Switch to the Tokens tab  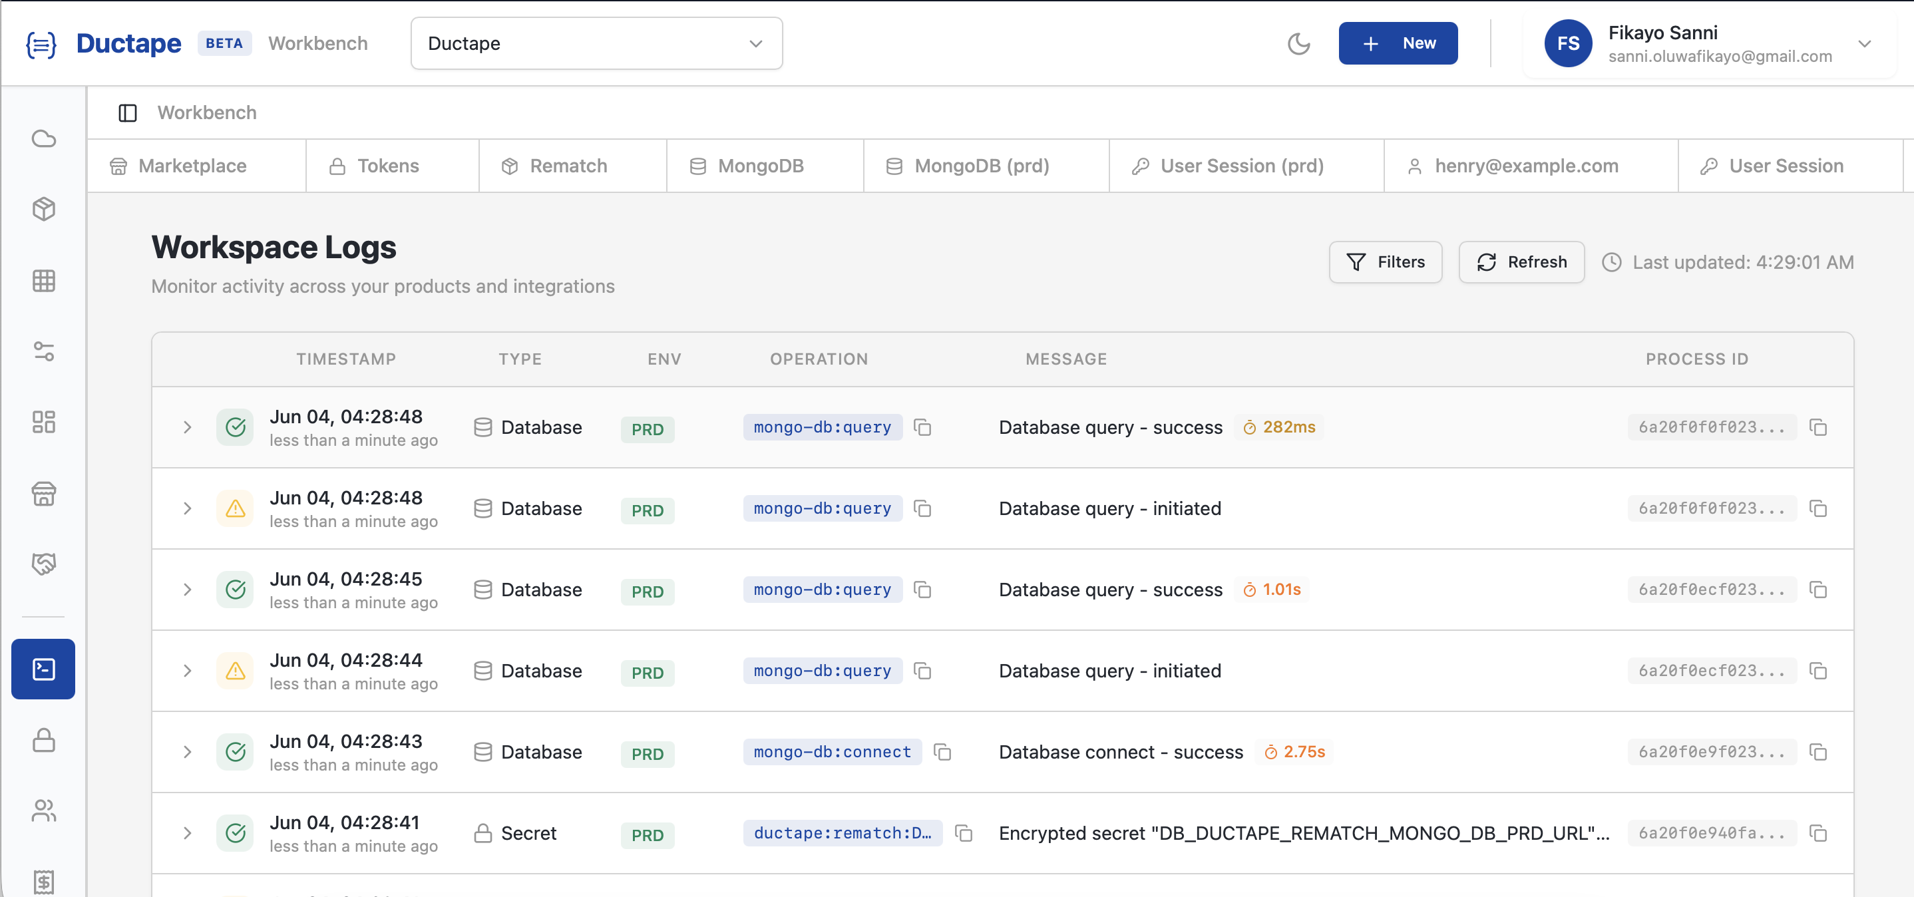tap(392, 166)
